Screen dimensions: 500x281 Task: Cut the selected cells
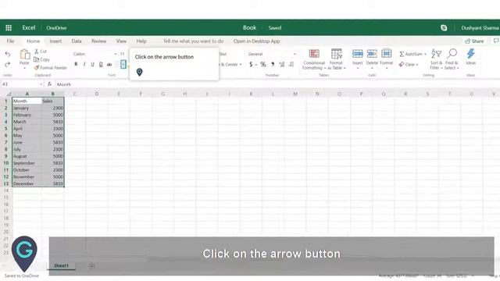41,52
